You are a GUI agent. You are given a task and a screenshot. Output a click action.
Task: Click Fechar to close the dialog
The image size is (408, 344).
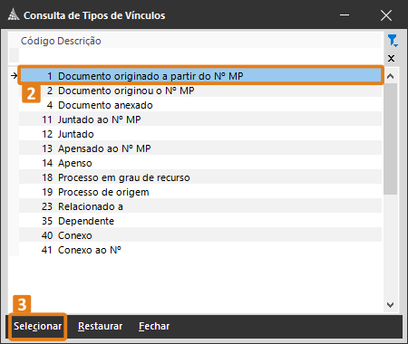tap(154, 326)
